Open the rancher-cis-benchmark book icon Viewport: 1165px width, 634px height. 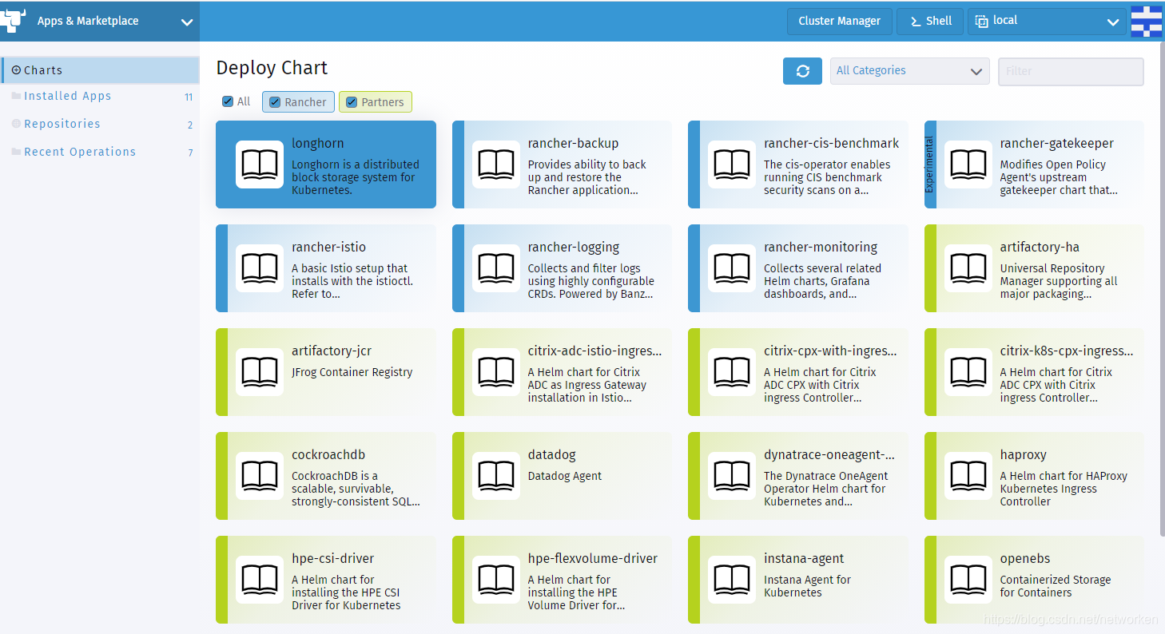point(732,164)
